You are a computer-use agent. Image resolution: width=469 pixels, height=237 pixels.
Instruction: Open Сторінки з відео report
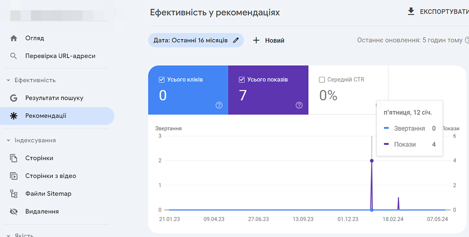(57, 176)
